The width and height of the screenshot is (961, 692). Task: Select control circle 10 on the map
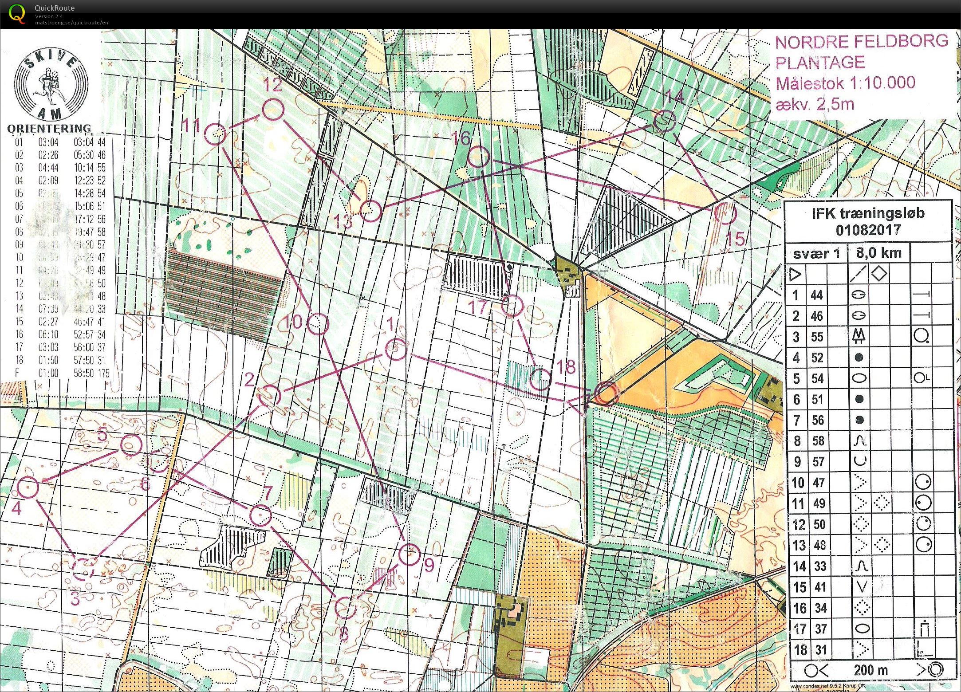click(318, 324)
